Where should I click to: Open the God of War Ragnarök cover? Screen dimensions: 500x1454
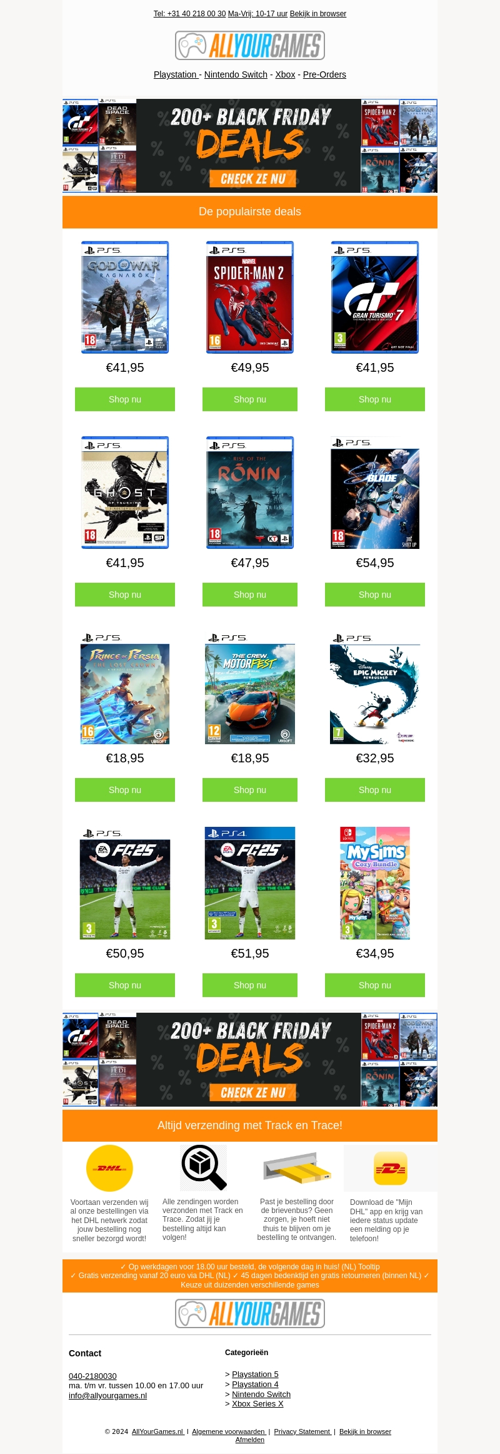point(125,297)
